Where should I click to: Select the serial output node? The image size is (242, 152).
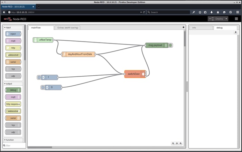tap(13, 118)
